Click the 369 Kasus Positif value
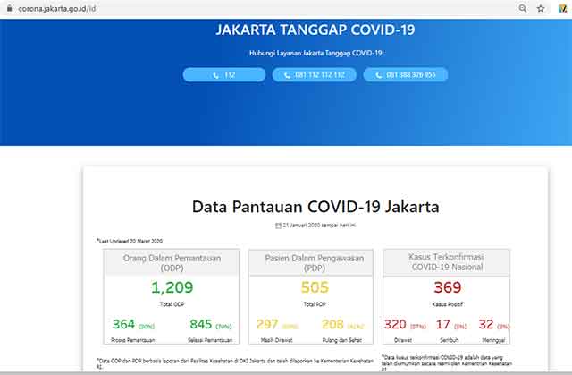Viewport: 572px width, 375px height. 448,287
